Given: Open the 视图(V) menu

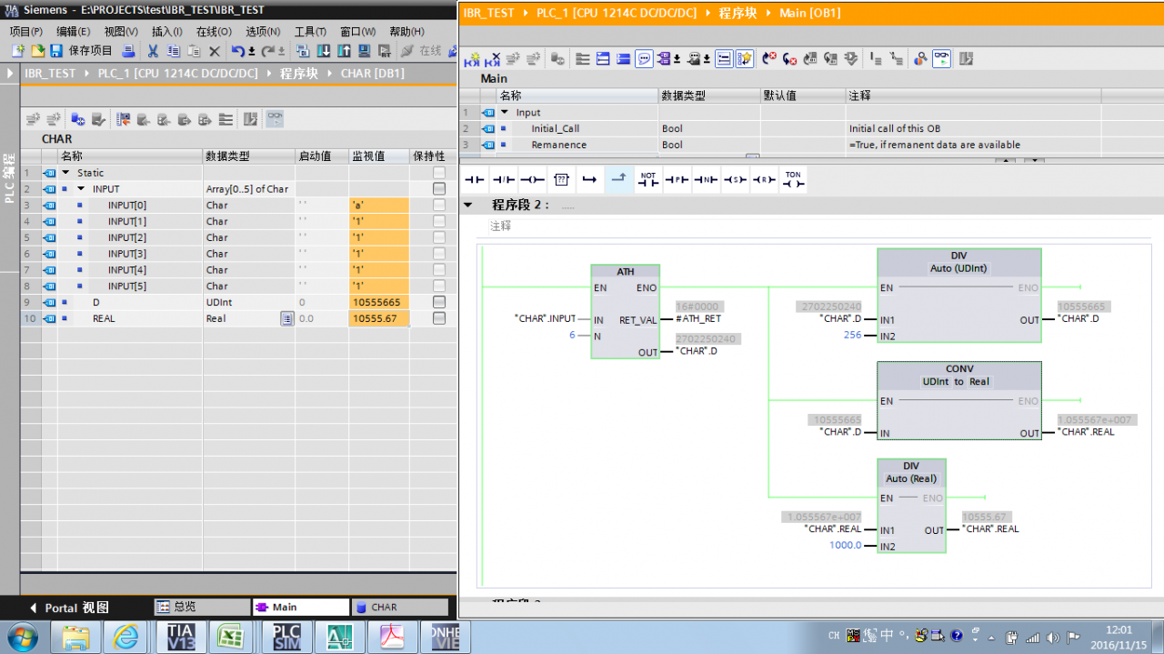Looking at the screenshot, I should click(x=121, y=31).
